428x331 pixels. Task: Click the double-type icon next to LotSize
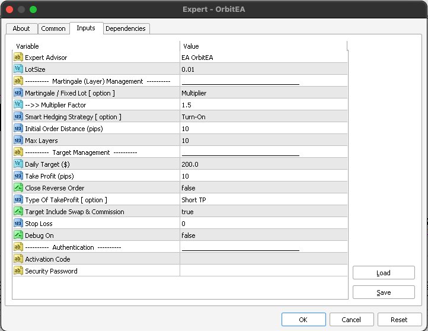pyautogui.click(x=18, y=69)
